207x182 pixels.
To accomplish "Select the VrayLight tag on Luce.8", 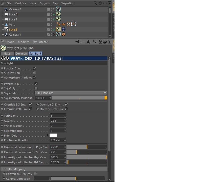I will tap(58, 14).
